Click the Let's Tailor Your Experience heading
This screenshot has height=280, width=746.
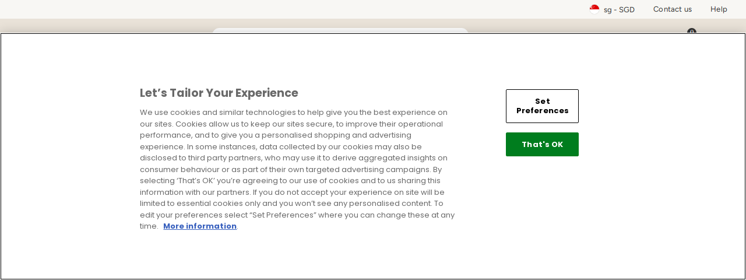click(x=219, y=93)
